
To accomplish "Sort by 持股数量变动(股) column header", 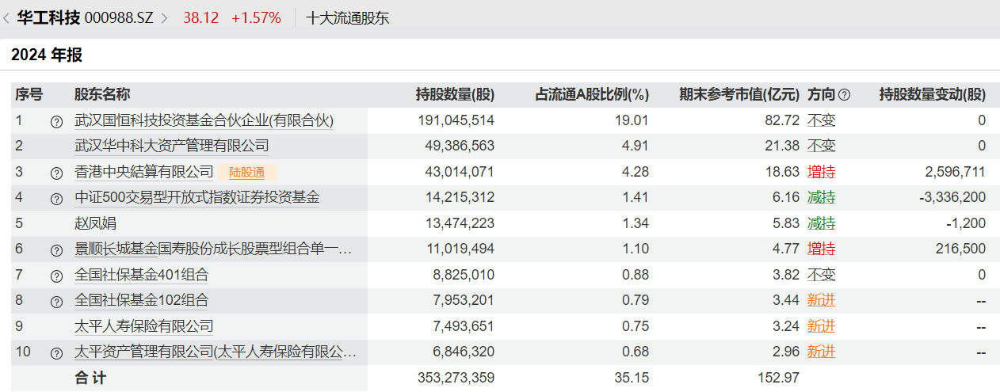I will click(x=932, y=95).
